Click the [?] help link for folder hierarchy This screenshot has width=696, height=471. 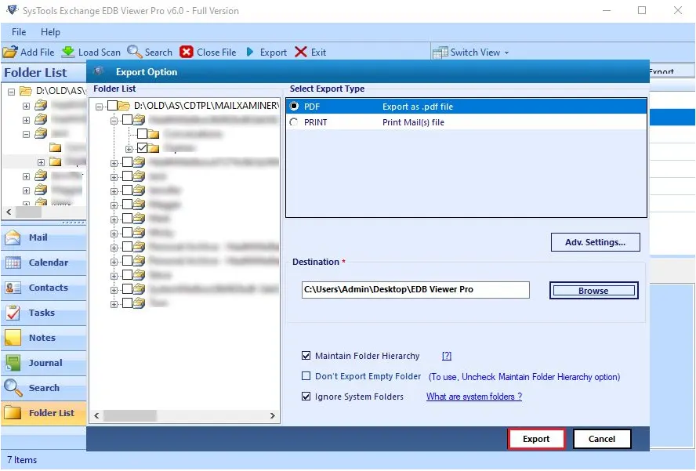click(447, 356)
